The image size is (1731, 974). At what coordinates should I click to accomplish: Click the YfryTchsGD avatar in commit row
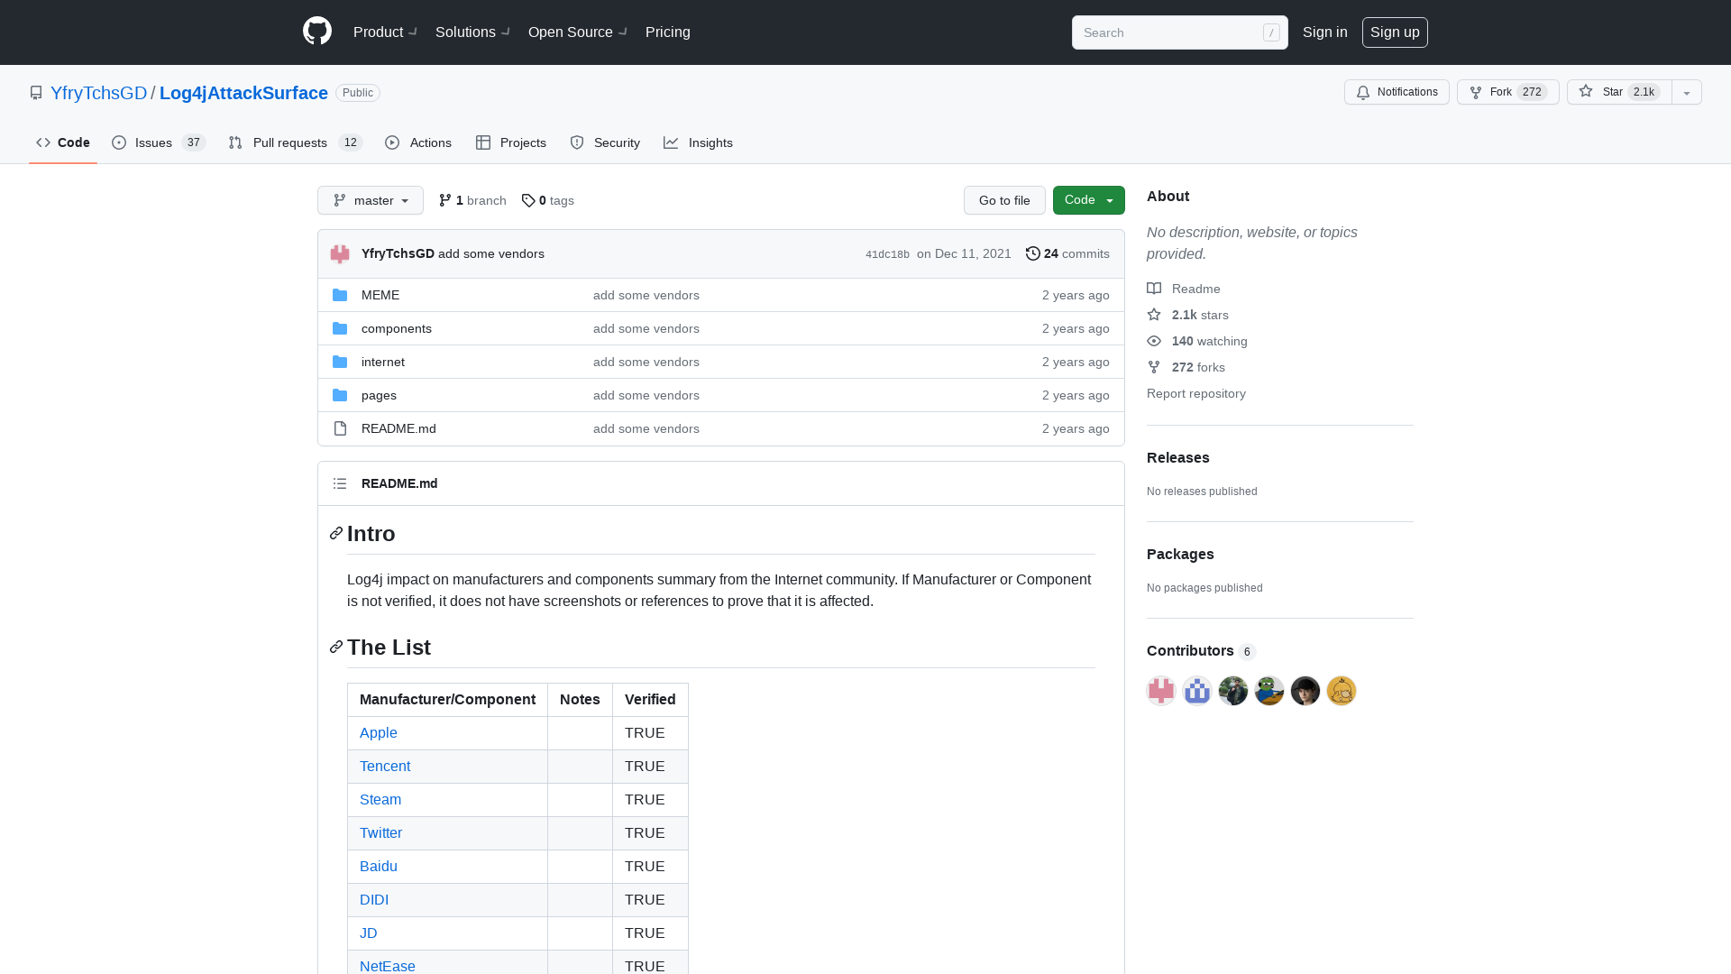pos(340,254)
